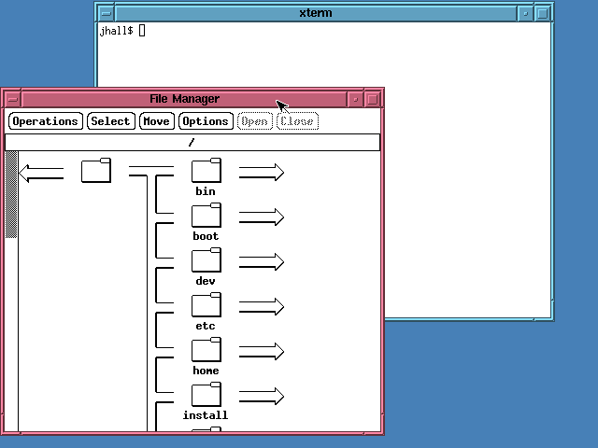The height and width of the screenshot is (448, 598).
Task: Expand the etc directory arrow
Action: (x=261, y=307)
